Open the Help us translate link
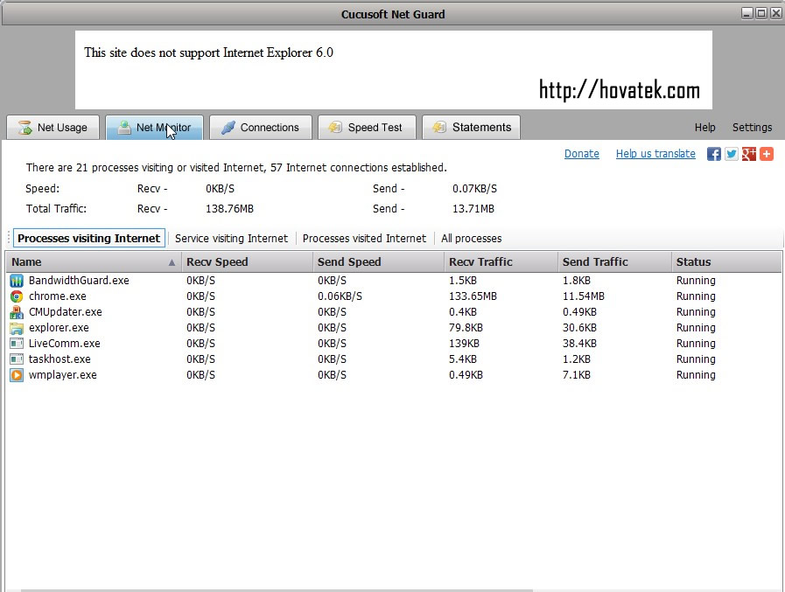Screen dimensions: 785x592 (x=655, y=153)
